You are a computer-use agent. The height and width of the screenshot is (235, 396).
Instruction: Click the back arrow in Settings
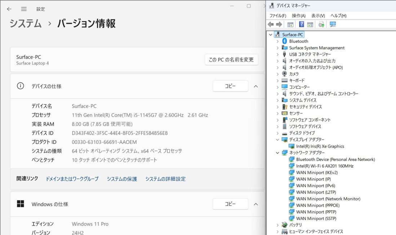(x=9, y=9)
